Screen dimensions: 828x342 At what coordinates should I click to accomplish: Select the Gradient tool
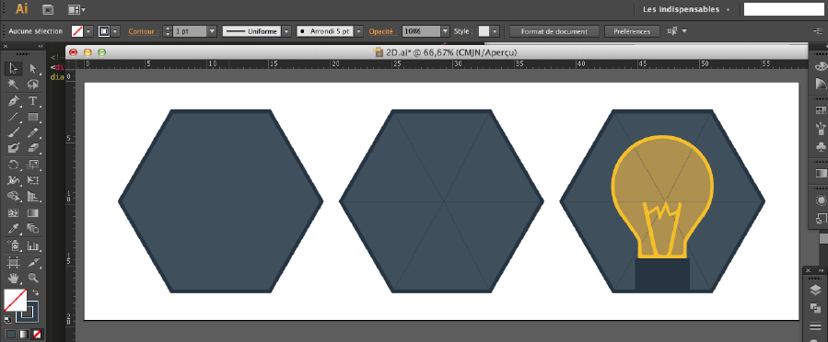[33, 213]
